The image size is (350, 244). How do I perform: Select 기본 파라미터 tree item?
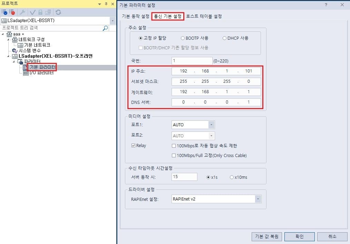click(42, 67)
